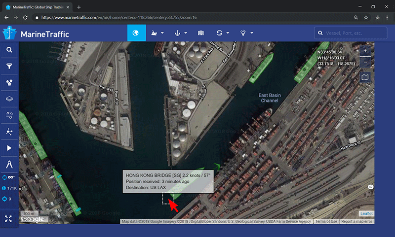The image size is (395, 237).
Task: Open the fleets cluster icon in sidebar
Action: coord(9,82)
